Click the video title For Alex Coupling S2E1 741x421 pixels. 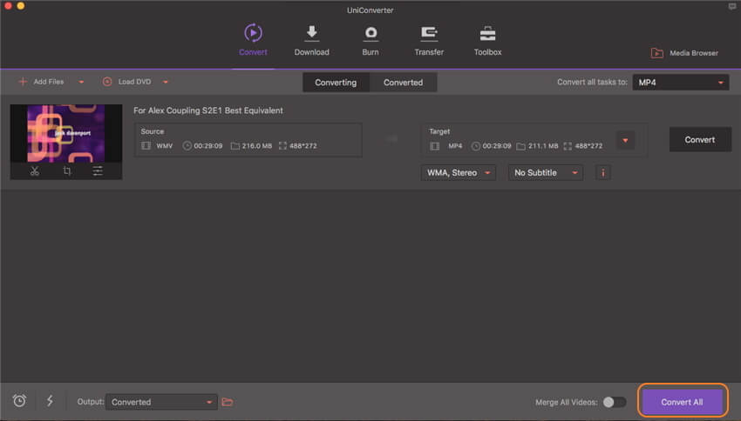208,110
